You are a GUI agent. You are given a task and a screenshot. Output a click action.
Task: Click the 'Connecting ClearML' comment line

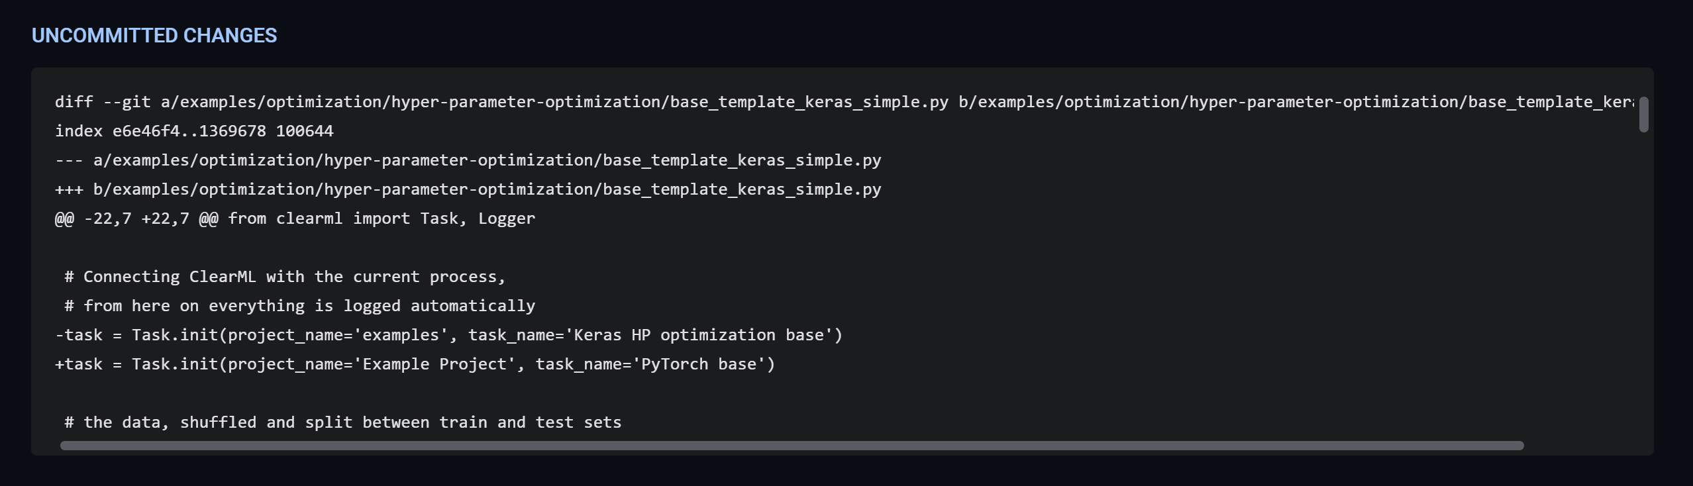coord(285,277)
